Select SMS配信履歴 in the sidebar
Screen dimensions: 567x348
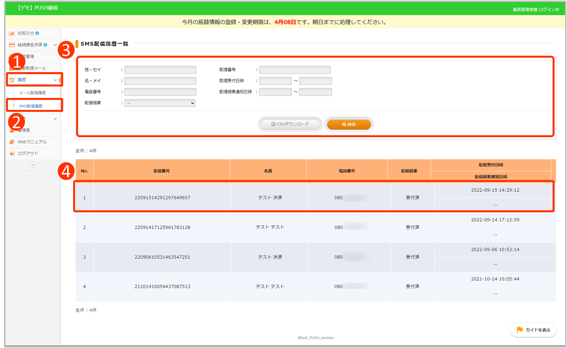(30, 106)
